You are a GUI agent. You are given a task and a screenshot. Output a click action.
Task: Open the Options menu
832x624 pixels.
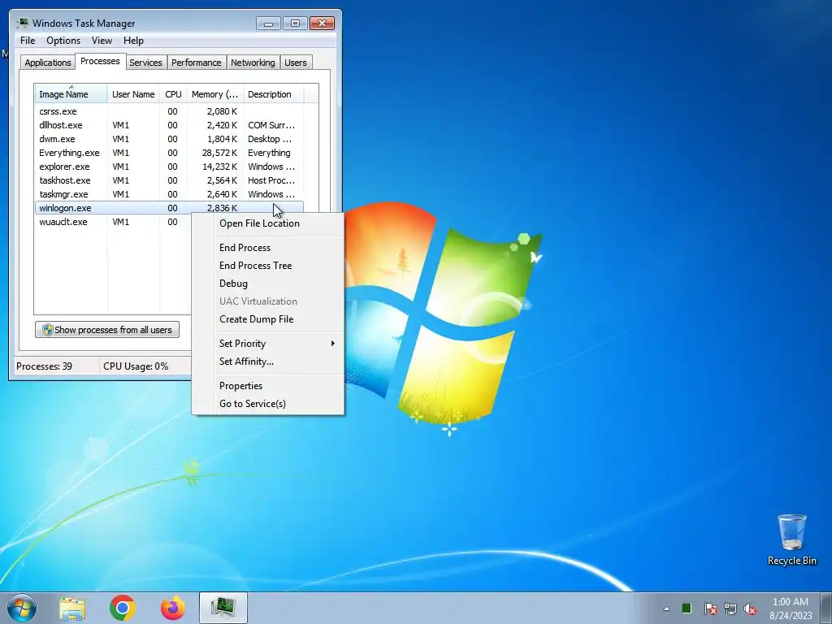pos(63,41)
